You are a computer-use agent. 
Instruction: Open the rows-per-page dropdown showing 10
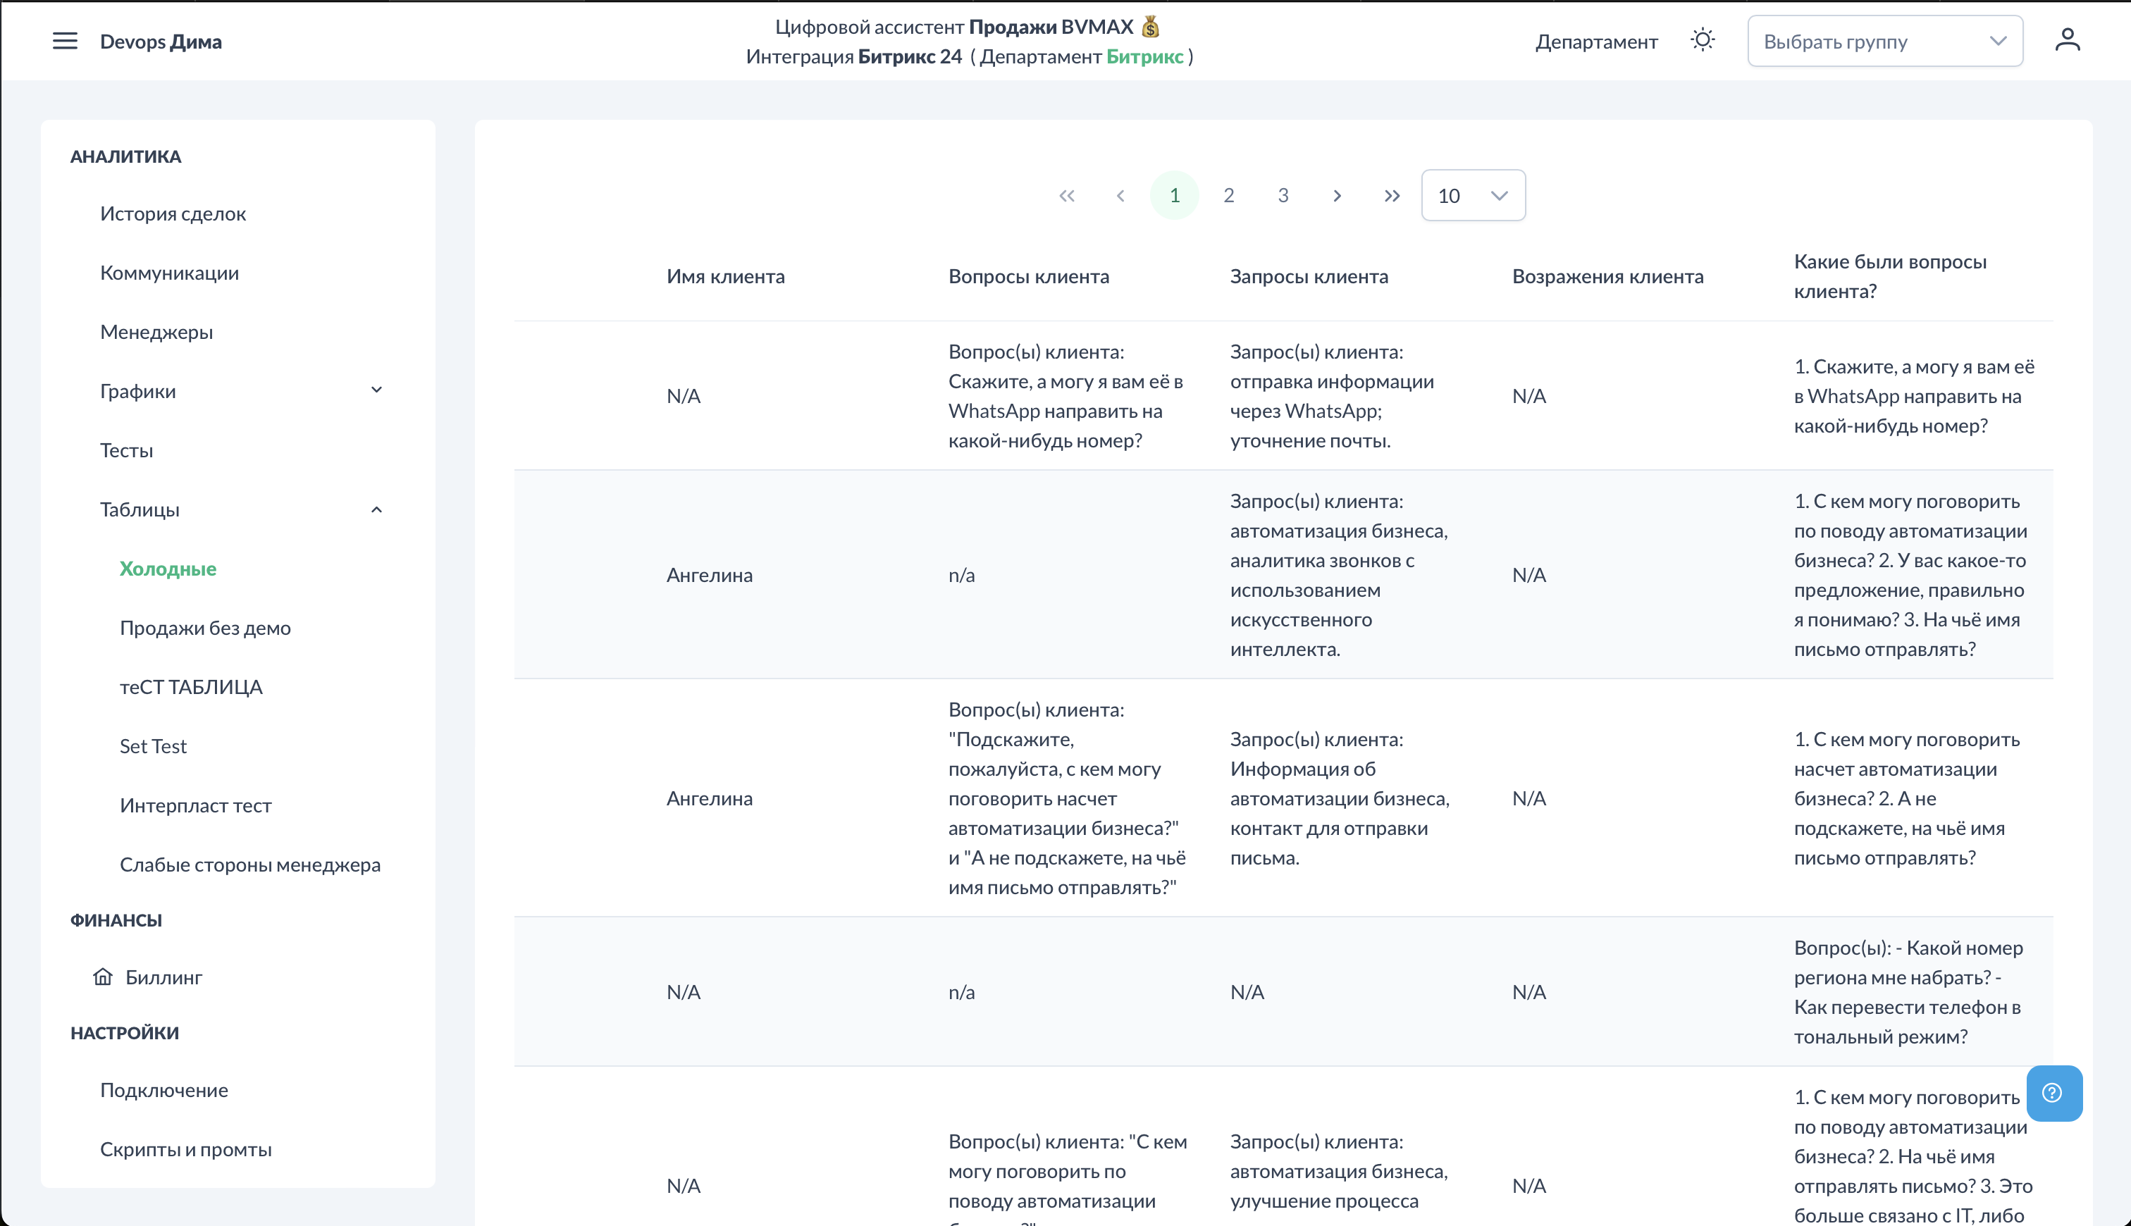click(1473, 196)
